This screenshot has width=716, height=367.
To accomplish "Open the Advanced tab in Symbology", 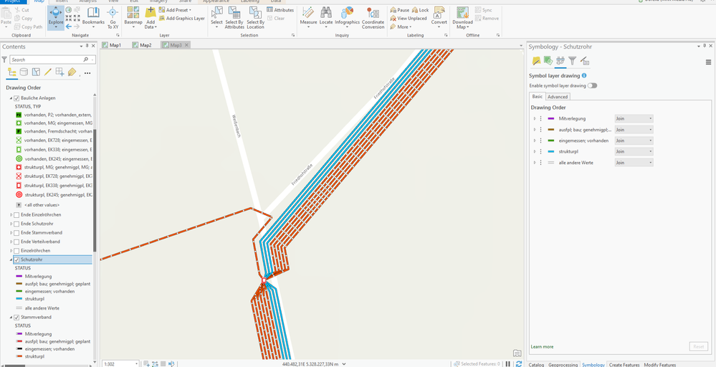I will tap(558, 97).
